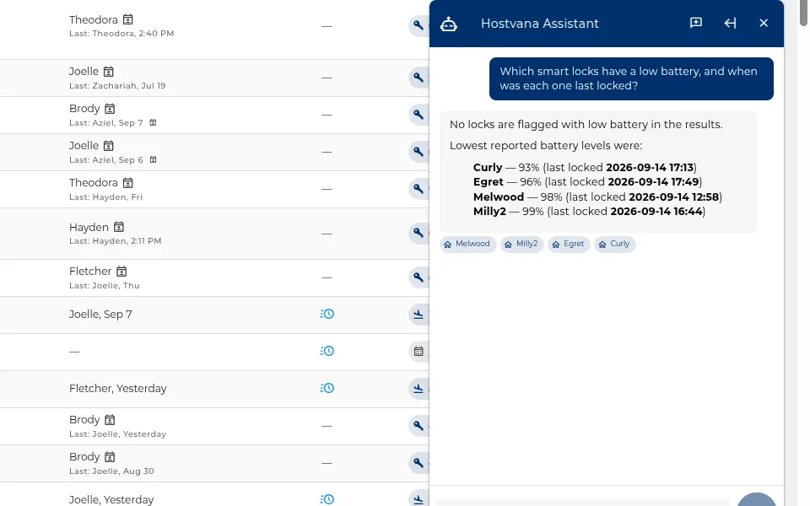Screen dimensions: 810x506
Task: Click the schedule clock icon in Fletcher, Yesterday row
Action: (x=327, y=388)
